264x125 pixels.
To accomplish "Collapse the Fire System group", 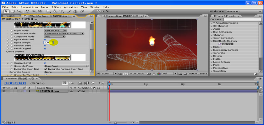I will tap(8, 52).
